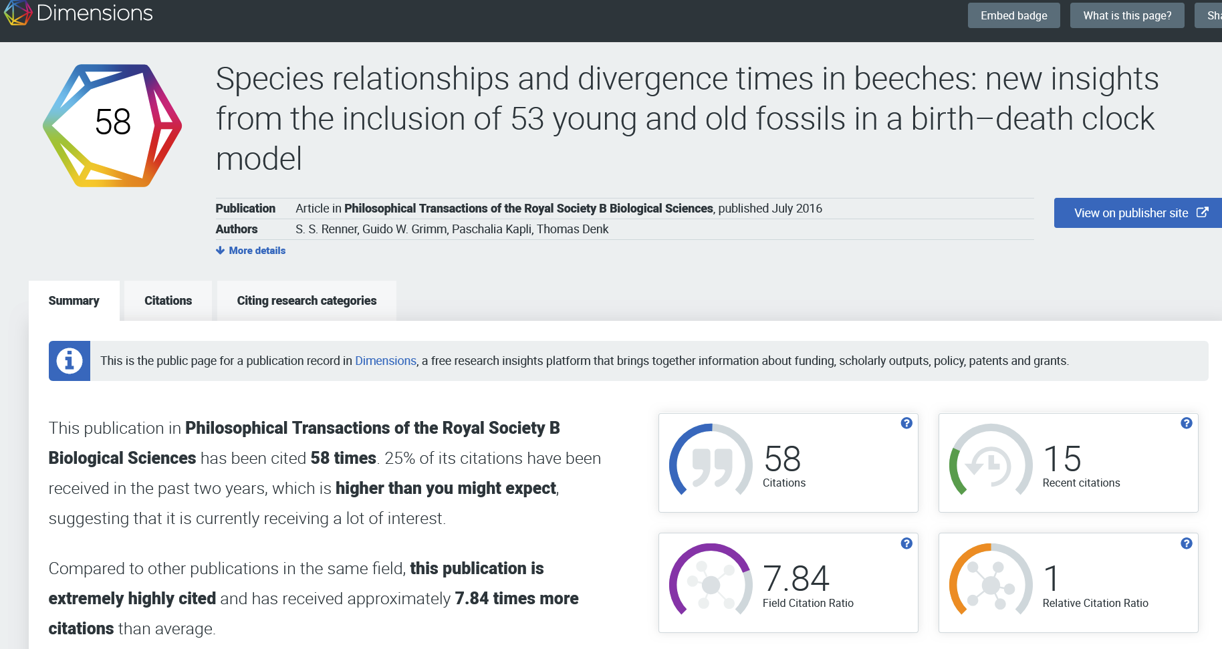The height and width of the screenshot is (649, 1222).
Task: Click journal name in Publication row
Action: 529,209
